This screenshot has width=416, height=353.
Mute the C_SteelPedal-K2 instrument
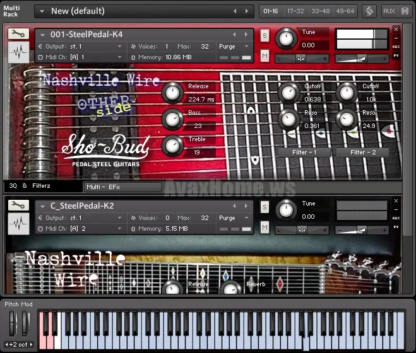[x=264, y=227]
